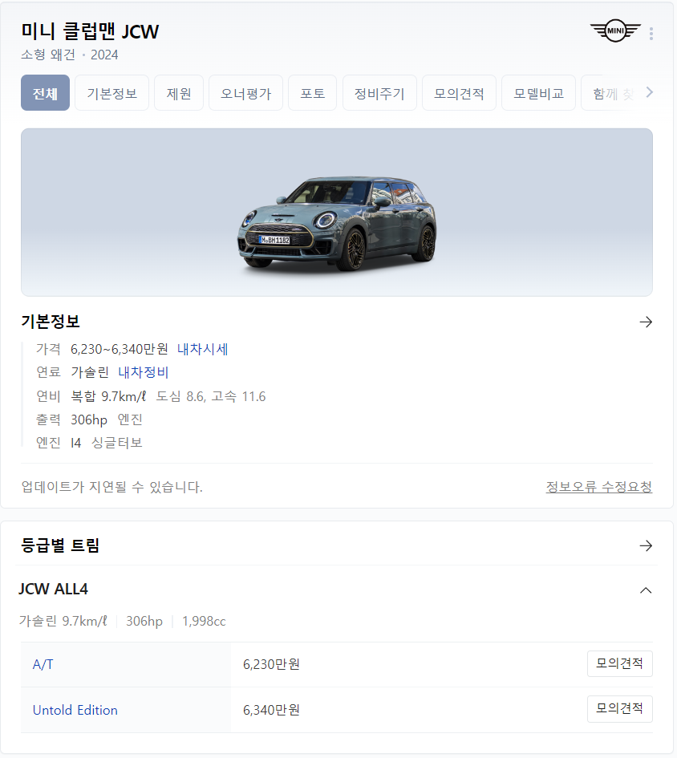Open the 모의견적 tab

459,93
